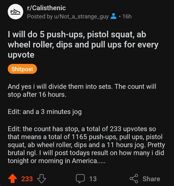Screen dimensions: 174x186
Task: Click the 'total of 233 upvotes' edit paragraph
Action: tap(86, 145)
